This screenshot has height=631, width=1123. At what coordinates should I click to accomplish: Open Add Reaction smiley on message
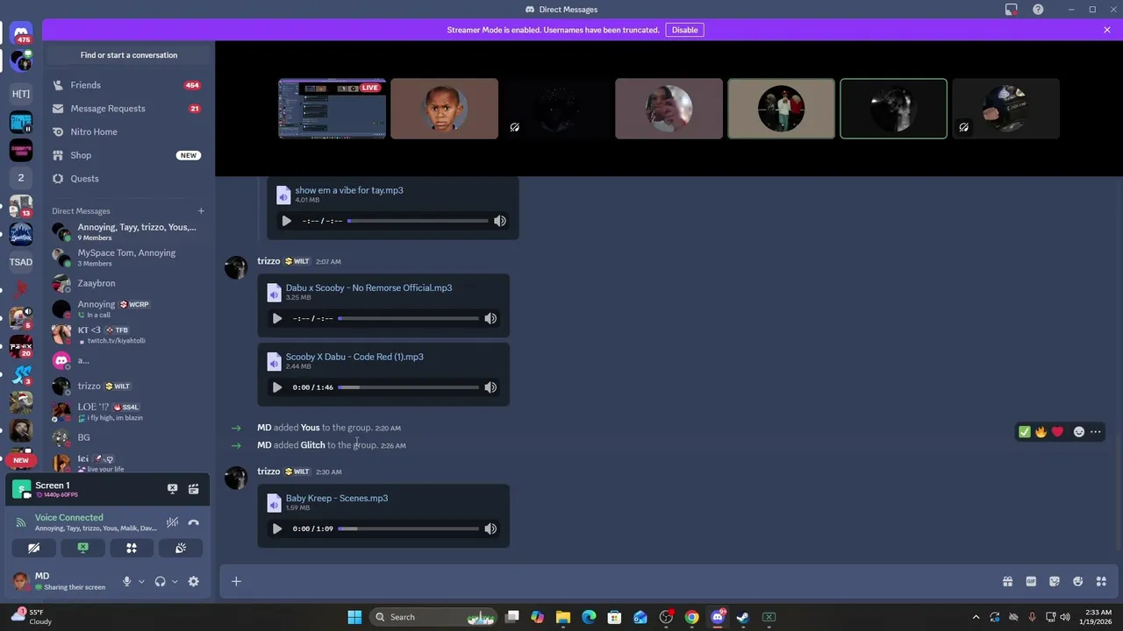[x=1079, y=432]
